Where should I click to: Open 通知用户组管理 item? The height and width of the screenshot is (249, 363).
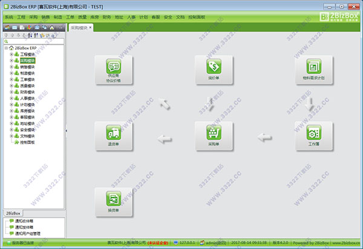click(x=28, y=233)
